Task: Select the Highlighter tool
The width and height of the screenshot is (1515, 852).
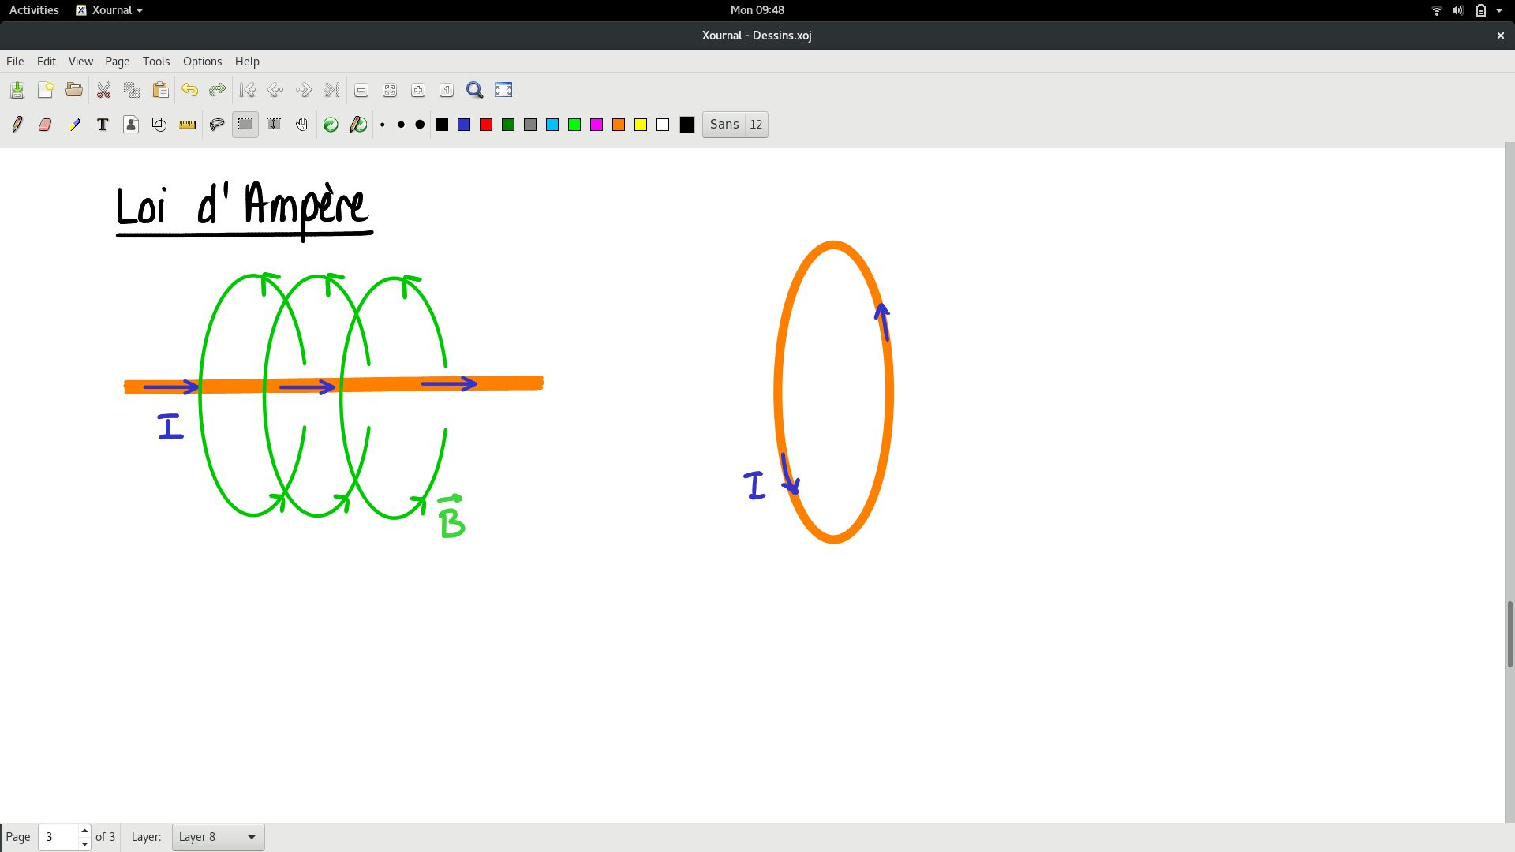Action: click(x=74, y=125)
